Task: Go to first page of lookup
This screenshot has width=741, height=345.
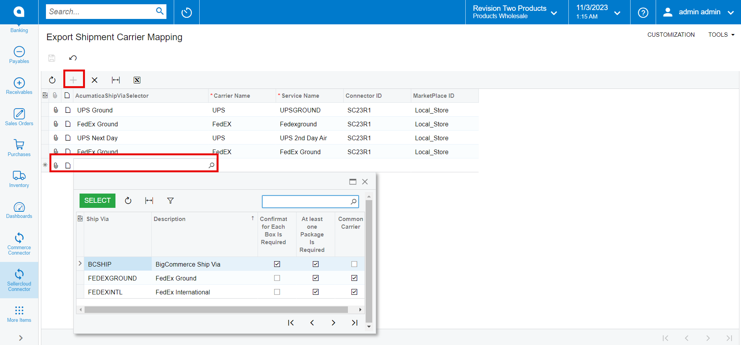Action: (x=291, y=323)
